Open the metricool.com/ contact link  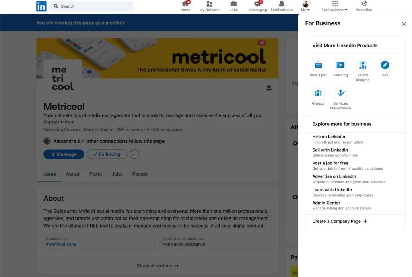pyautogui.click(x=61, y=244)
